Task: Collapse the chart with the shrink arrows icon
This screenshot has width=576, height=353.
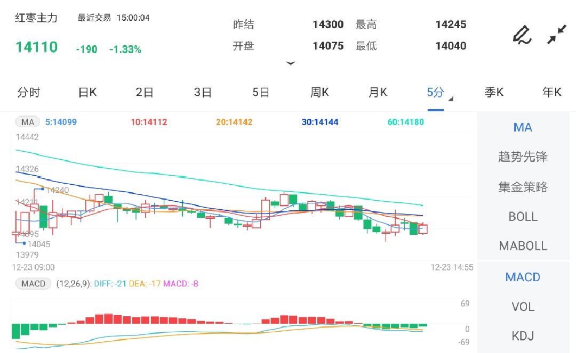Action: [557, 33]
